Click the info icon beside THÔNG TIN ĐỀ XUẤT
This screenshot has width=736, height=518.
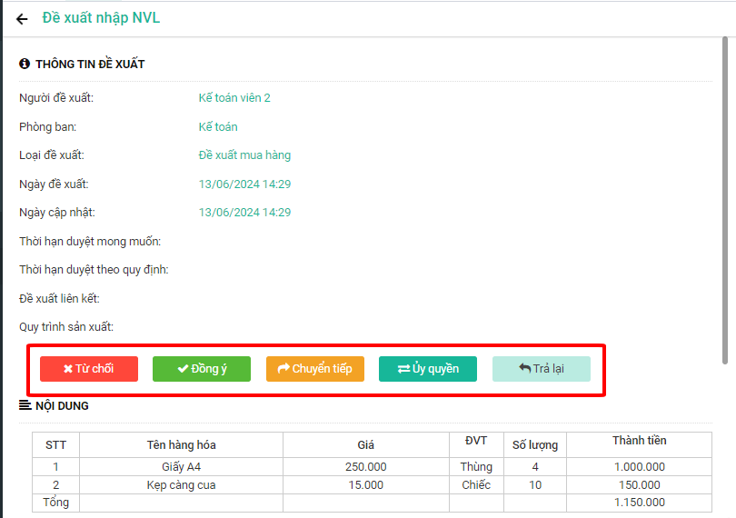25,65
